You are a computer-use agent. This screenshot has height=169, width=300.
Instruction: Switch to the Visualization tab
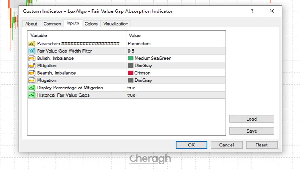point(115,24)
